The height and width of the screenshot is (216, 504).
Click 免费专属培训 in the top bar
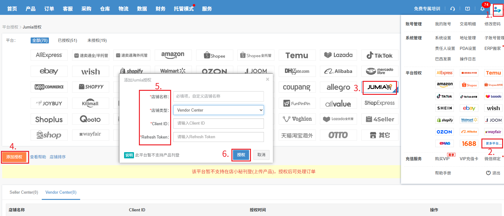click(427, 9)
